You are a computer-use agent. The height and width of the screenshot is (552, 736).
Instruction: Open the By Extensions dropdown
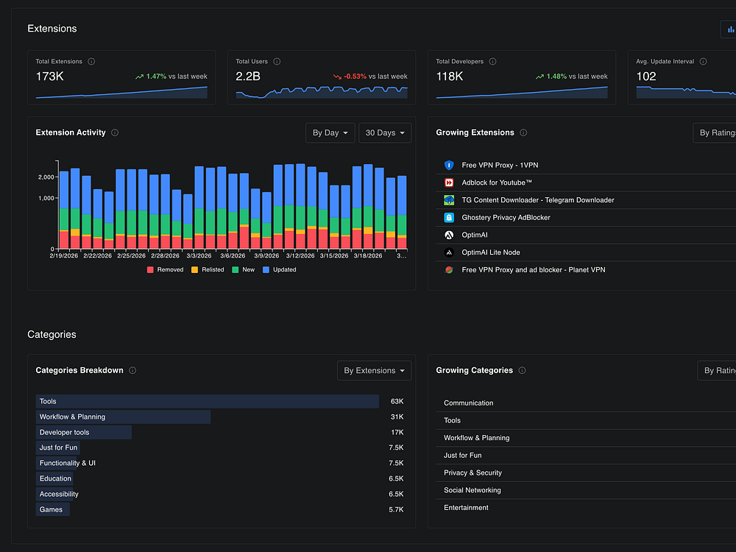(x=374, y=371)
